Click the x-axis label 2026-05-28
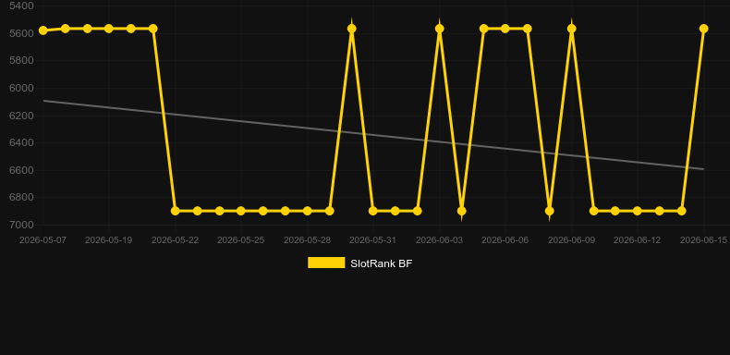 (308, 240)
